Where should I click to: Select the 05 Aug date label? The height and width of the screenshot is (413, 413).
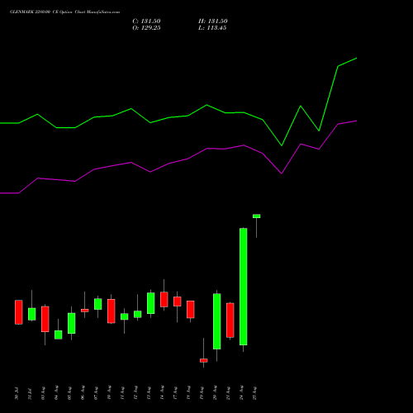click(69, 393)
